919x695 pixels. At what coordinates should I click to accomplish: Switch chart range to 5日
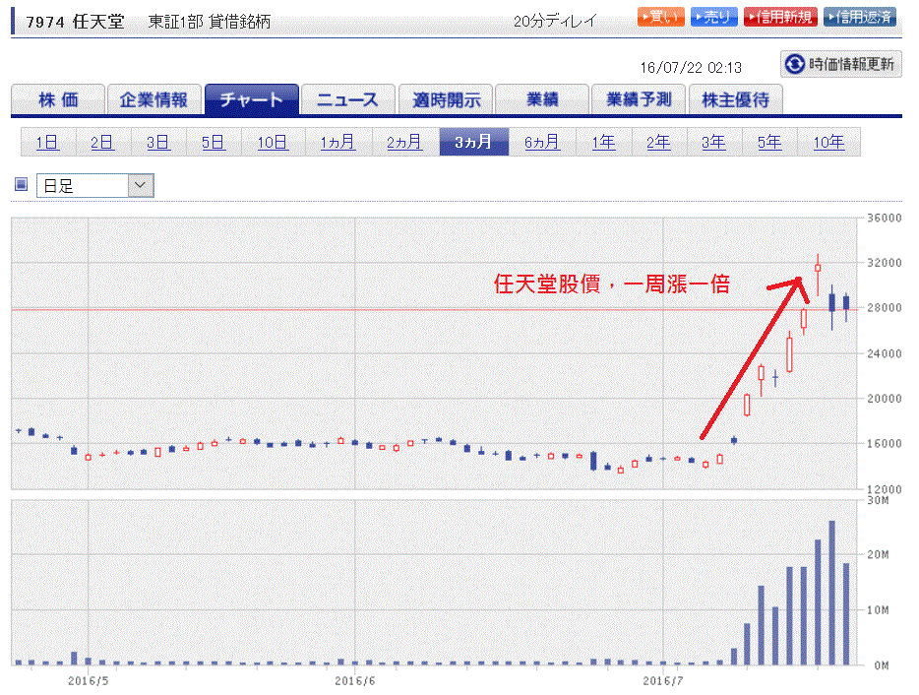tap(214, 142)
